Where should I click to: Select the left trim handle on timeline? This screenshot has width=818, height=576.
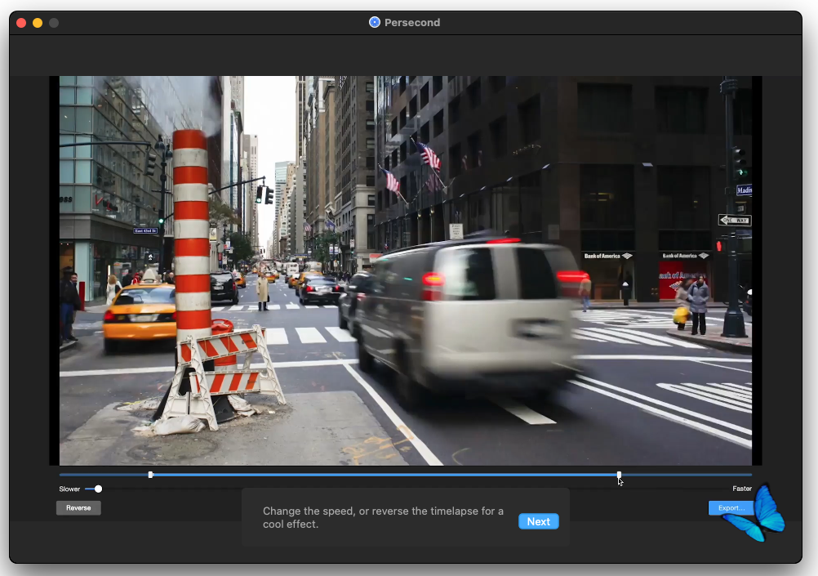coord(150,475)
